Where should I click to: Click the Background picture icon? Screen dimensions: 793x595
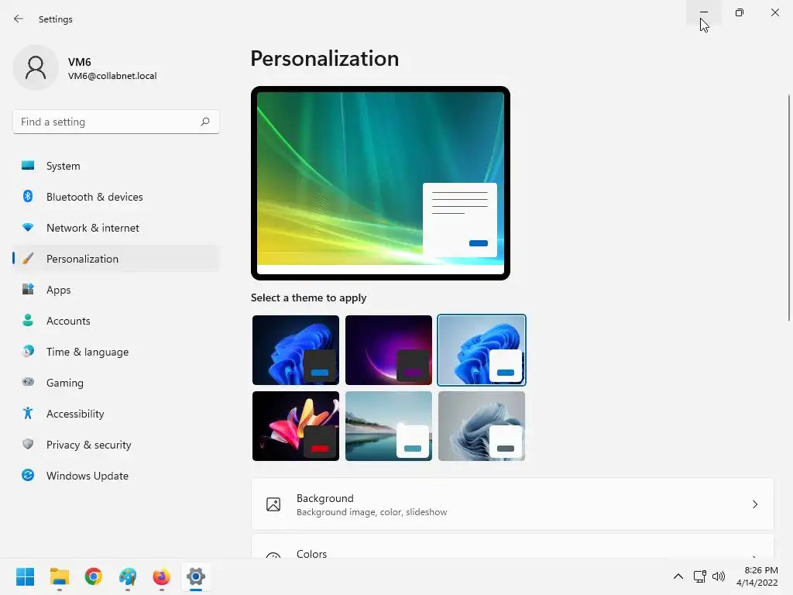pyautogui.click(x=273, y=504)
